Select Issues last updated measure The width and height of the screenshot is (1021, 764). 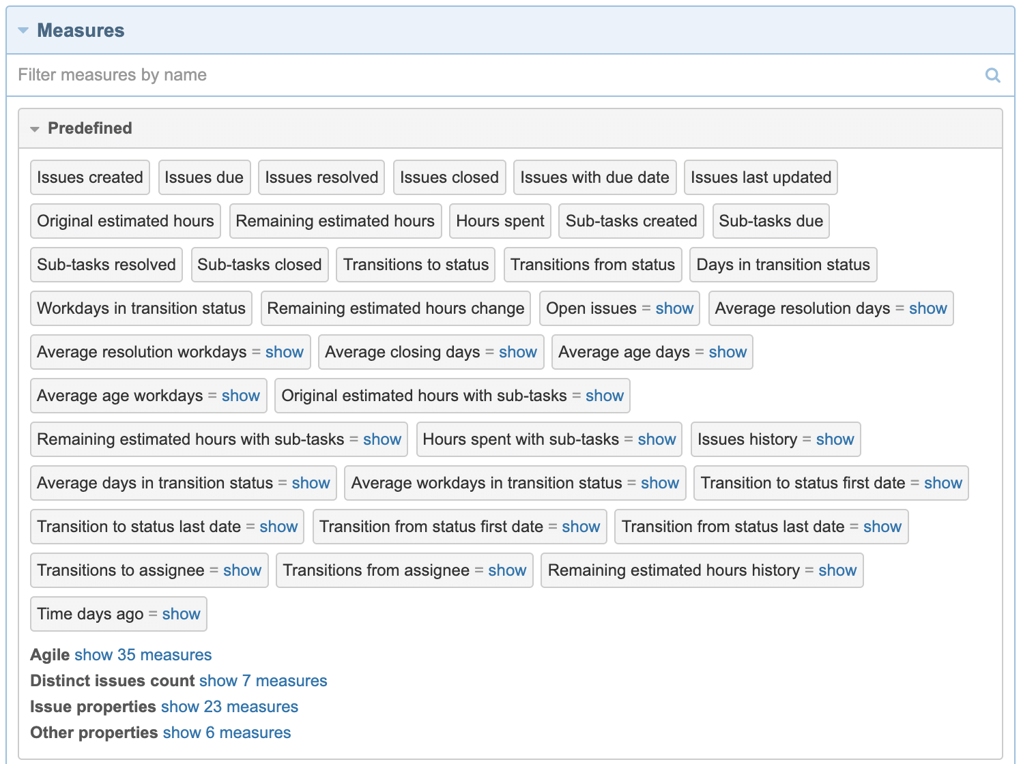pyautogui.click(x=761, y=177)
